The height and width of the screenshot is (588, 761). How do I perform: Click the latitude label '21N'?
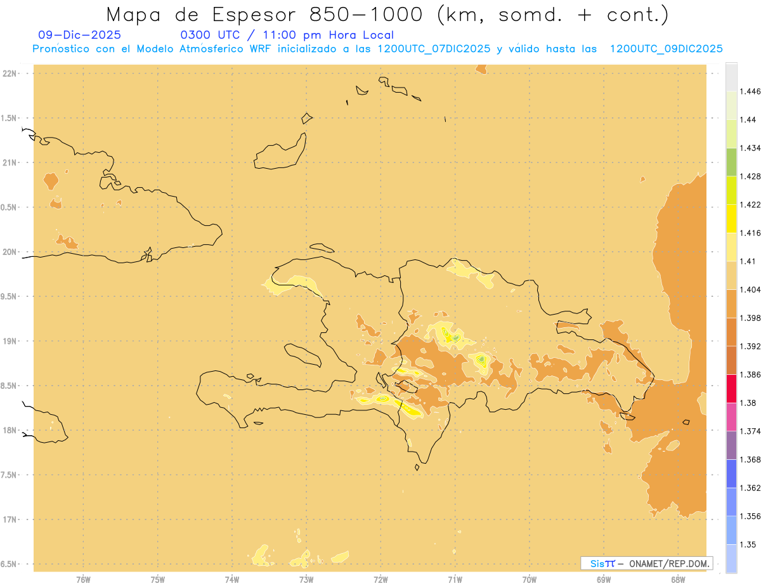(x=10, y=163)
